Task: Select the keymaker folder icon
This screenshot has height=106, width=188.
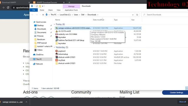Action: click(x=57, y=43)
